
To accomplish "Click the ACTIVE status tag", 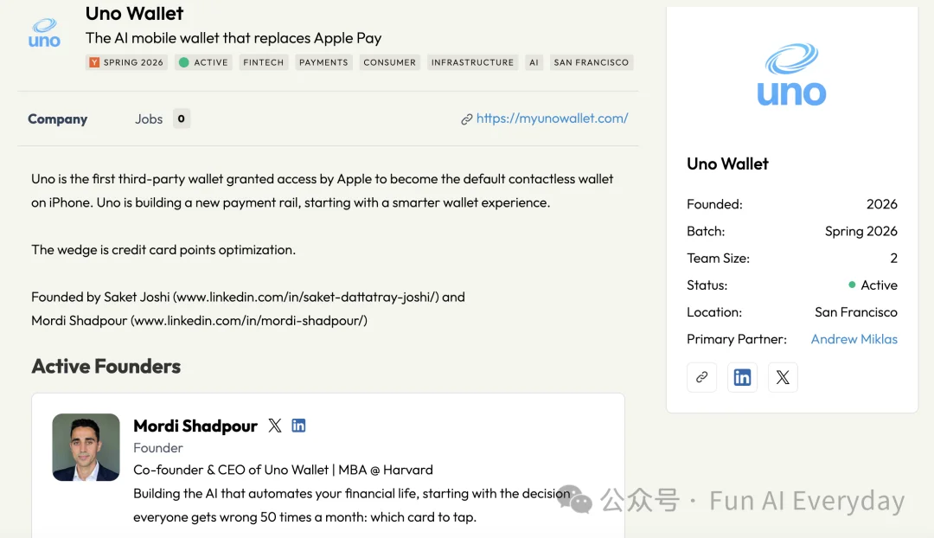I will coord(203,62).
